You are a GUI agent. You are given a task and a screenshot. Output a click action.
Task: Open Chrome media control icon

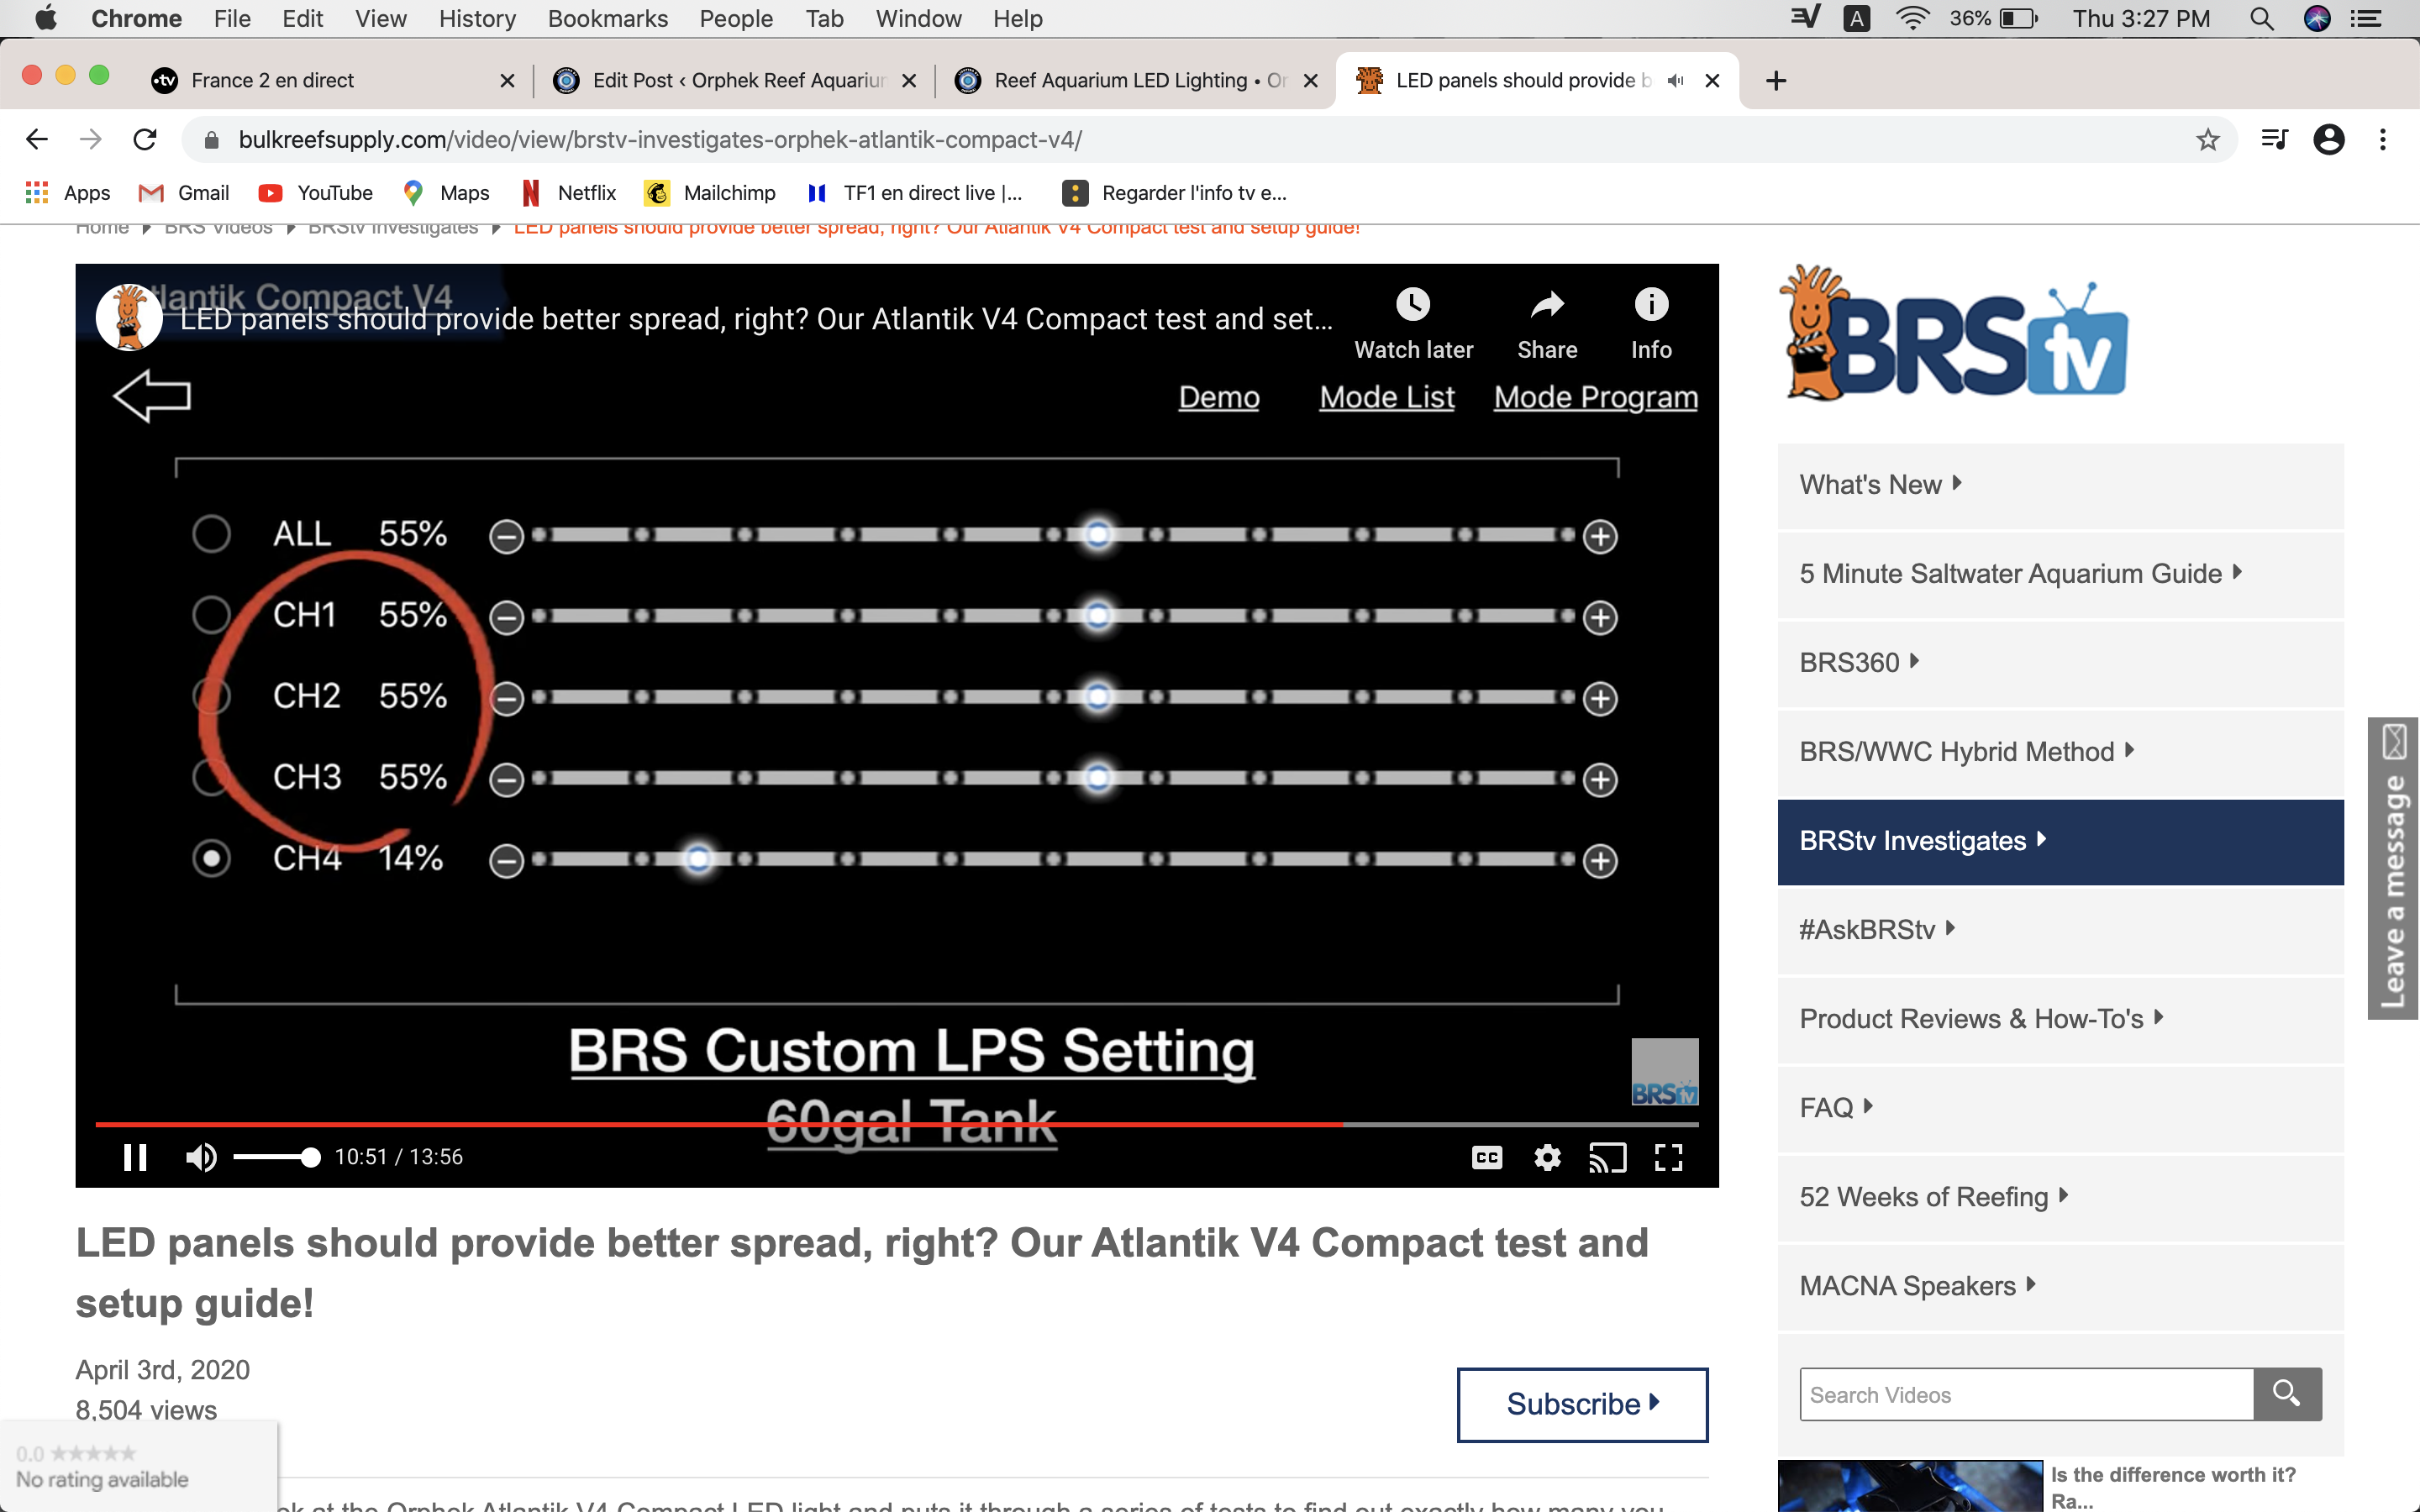click(x=2275, y=139)
